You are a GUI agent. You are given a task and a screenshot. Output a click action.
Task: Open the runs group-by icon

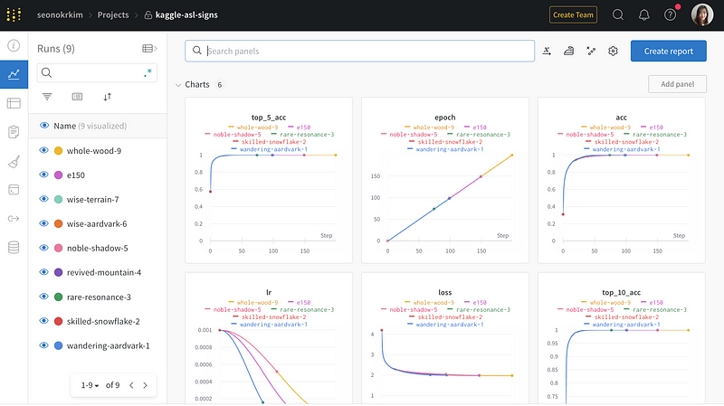77,97
